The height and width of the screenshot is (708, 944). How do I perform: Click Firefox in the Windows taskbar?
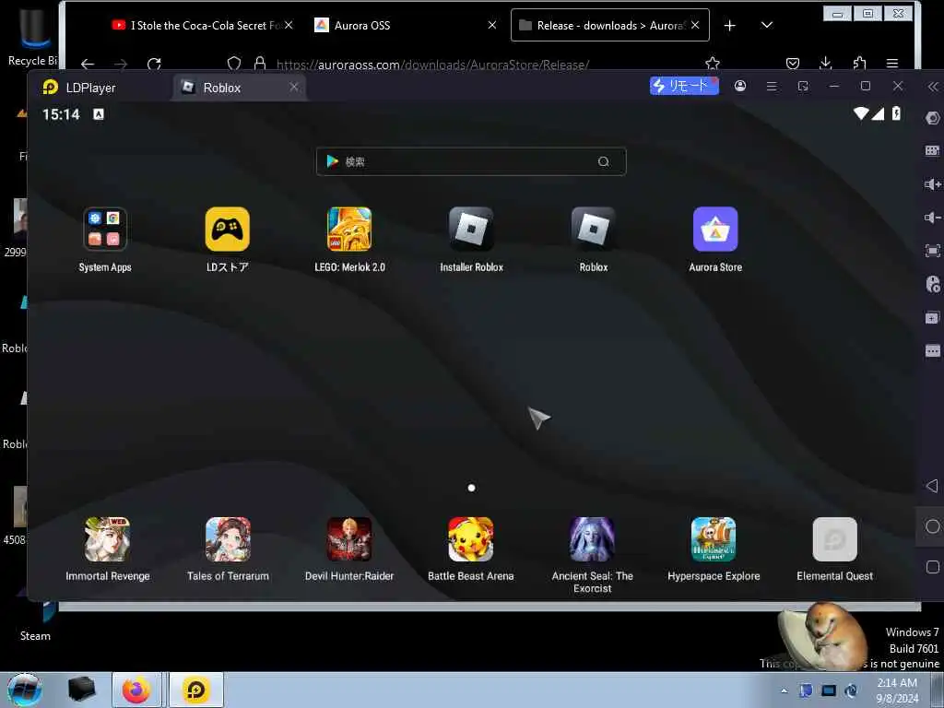pos(136,690)
